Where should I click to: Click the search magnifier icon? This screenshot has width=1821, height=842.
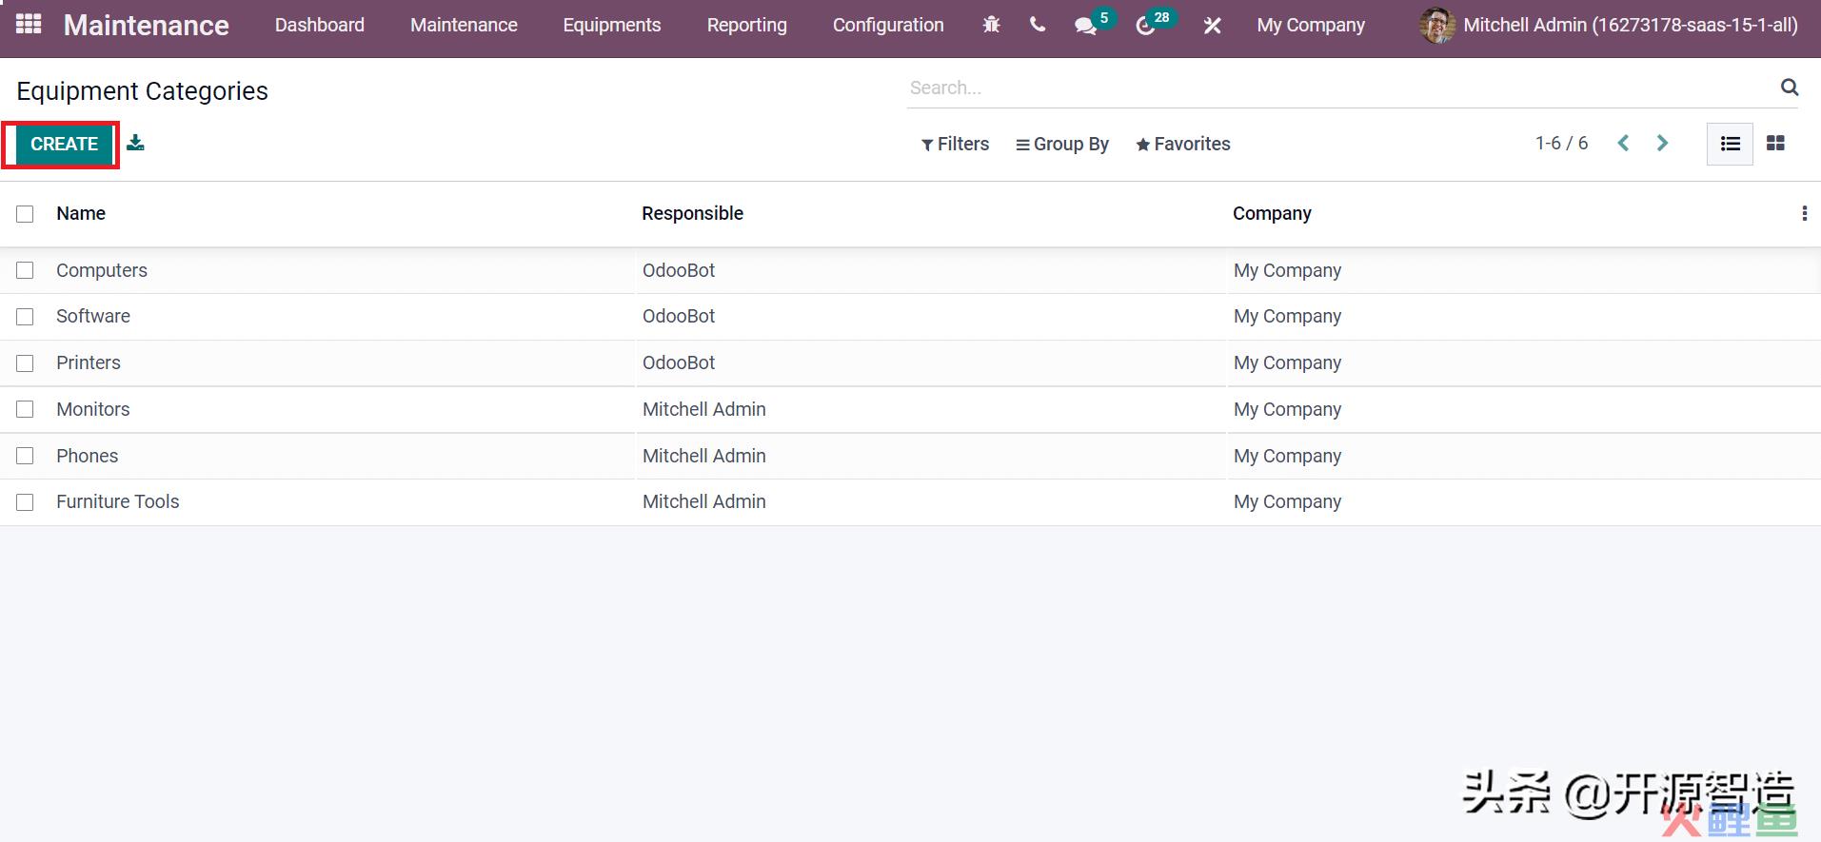[x=1790, y=88]
